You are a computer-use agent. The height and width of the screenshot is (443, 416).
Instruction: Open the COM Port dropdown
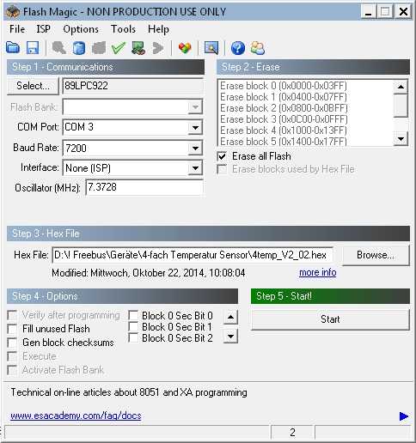point(195,127)
